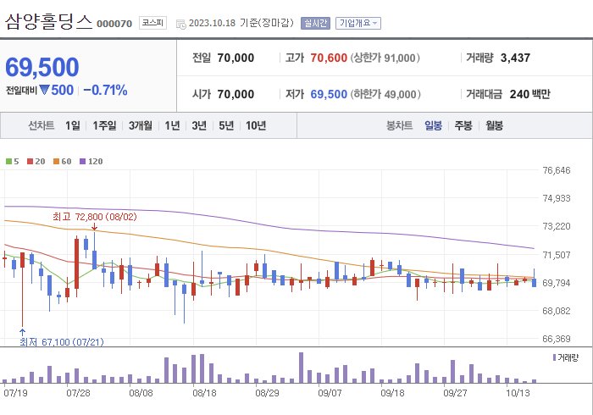Click the 시가 value 70,000
The width and height of the screenshot is (593, 415).
(x=236, y=94)
